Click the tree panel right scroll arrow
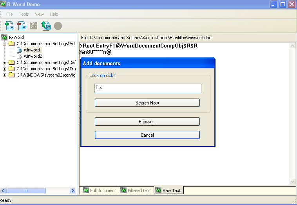 72,190
